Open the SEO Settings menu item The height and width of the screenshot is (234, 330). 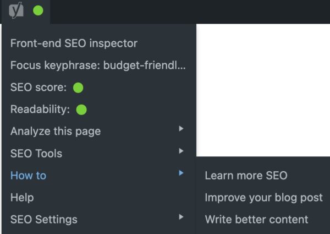tap(44, 219)
